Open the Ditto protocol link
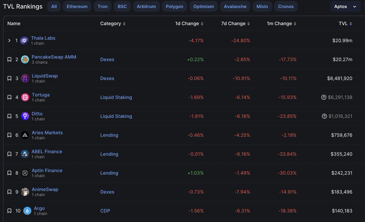Viewport: 365px width, 222px height. 37,114
